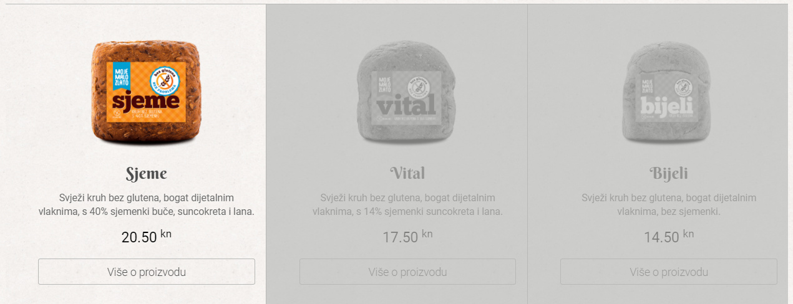793x304 pixels.
Task: Open 'Više o proizvodu' for Sjeme bread
Action: 147,272
